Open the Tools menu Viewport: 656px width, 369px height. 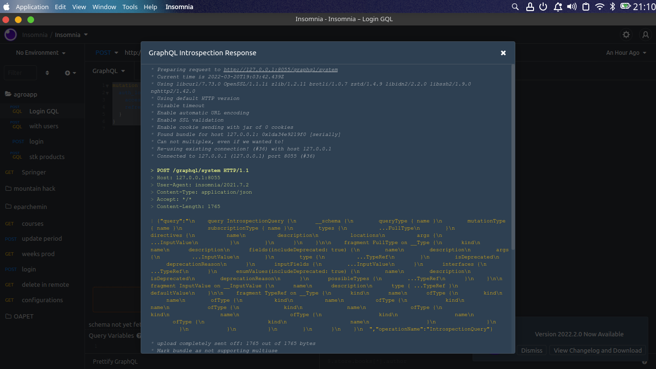130,7
